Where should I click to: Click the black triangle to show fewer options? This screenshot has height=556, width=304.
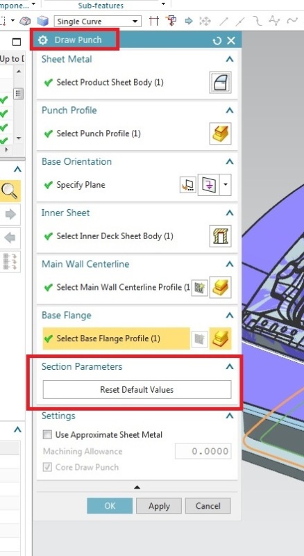tap(137, 487)
